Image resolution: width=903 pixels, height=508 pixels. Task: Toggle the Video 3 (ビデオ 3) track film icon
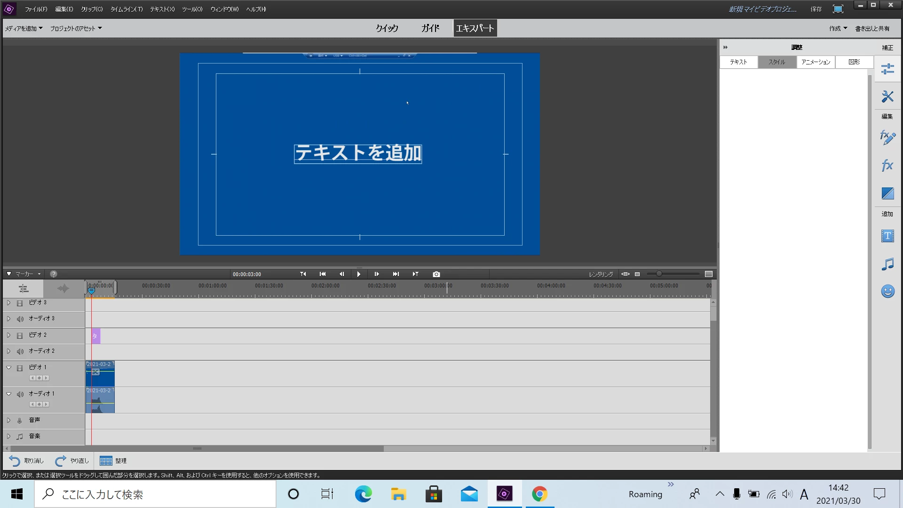[20, 303]
